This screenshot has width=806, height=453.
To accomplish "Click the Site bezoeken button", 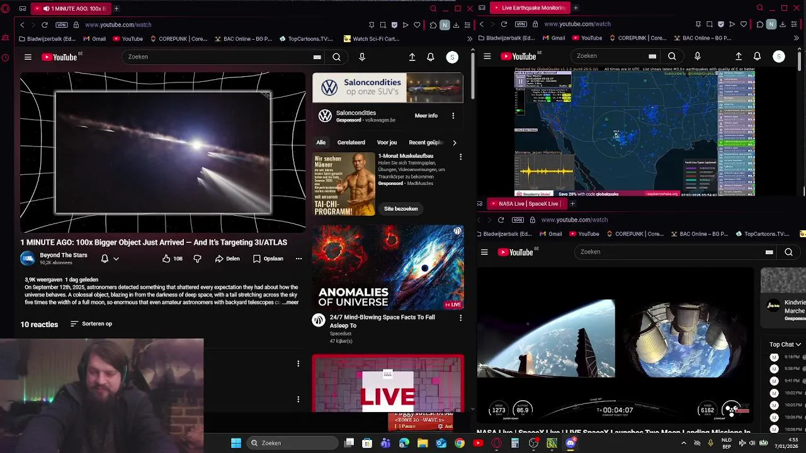I will pos(400,209).
